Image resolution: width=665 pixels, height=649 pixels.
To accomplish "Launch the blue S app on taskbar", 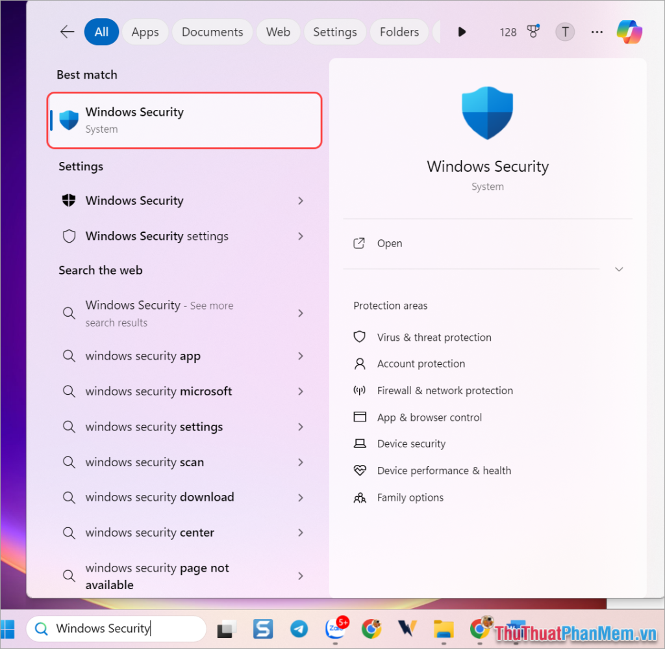I will (262, 629).
